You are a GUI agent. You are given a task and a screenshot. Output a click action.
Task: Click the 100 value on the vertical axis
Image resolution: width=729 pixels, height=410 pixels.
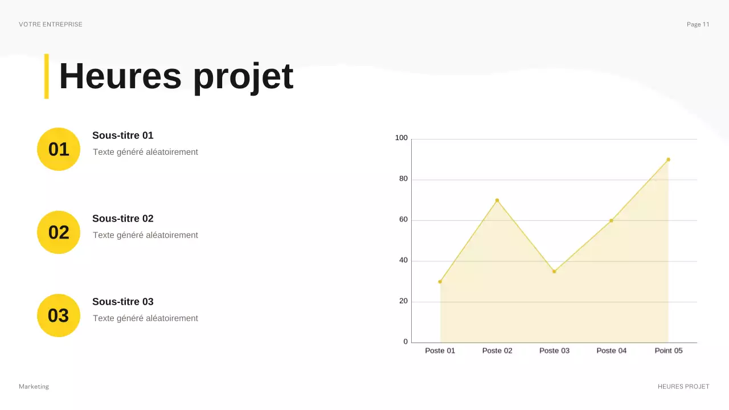(401, 137)
